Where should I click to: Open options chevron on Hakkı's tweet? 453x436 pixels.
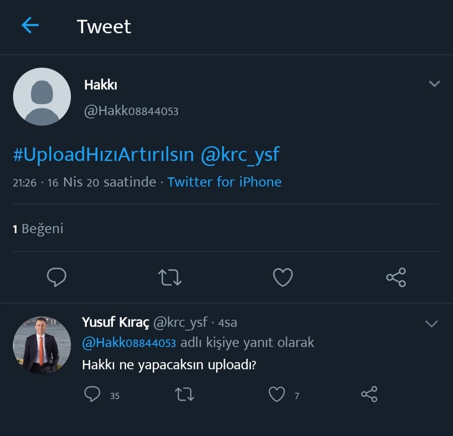point(435,84)
